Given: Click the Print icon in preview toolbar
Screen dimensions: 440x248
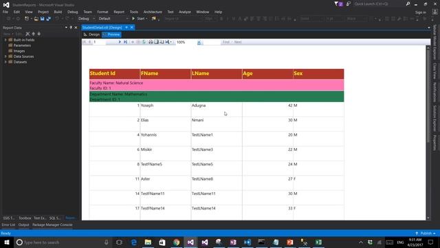Looking at the screenshot, I should pyautogui.click(x=151, y=42).
